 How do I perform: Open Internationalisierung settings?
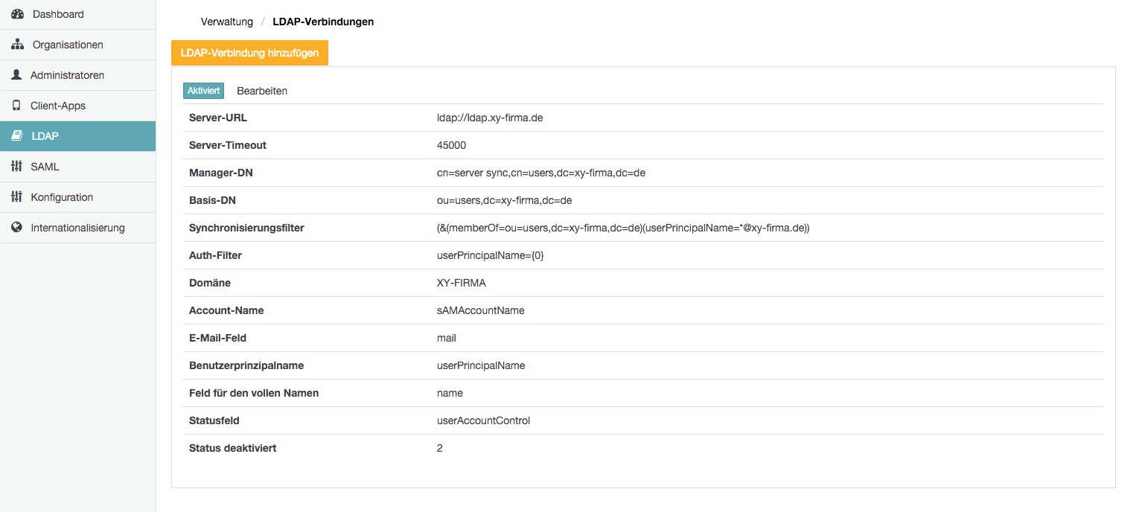coord(77,228)
